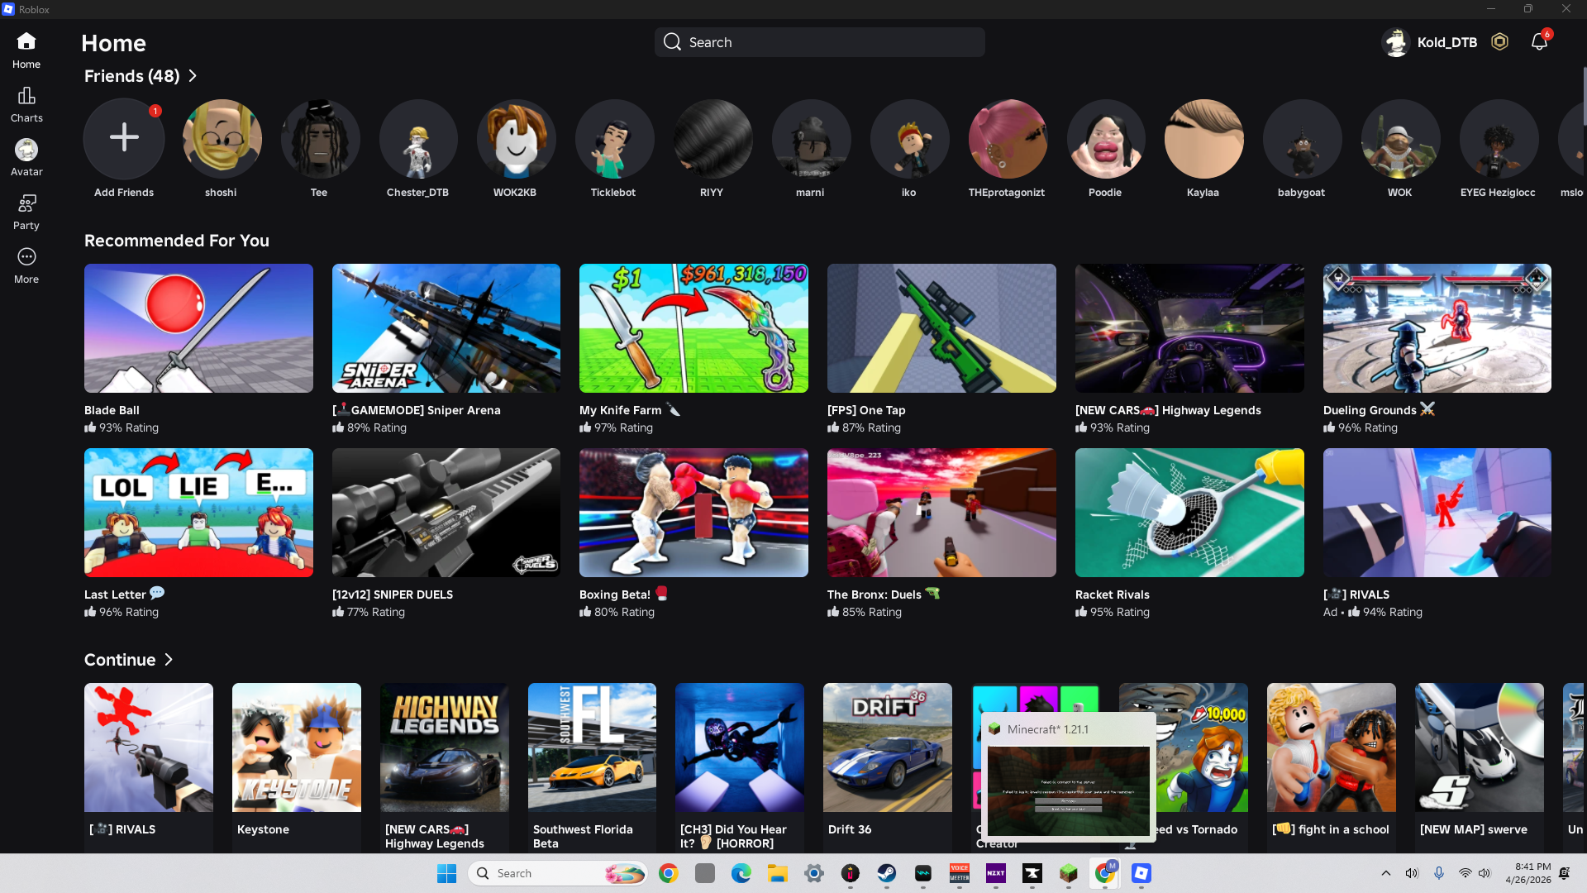1587x893 pixels.
Task: Click the Keystone title link
Action: (x=263, y=829)
